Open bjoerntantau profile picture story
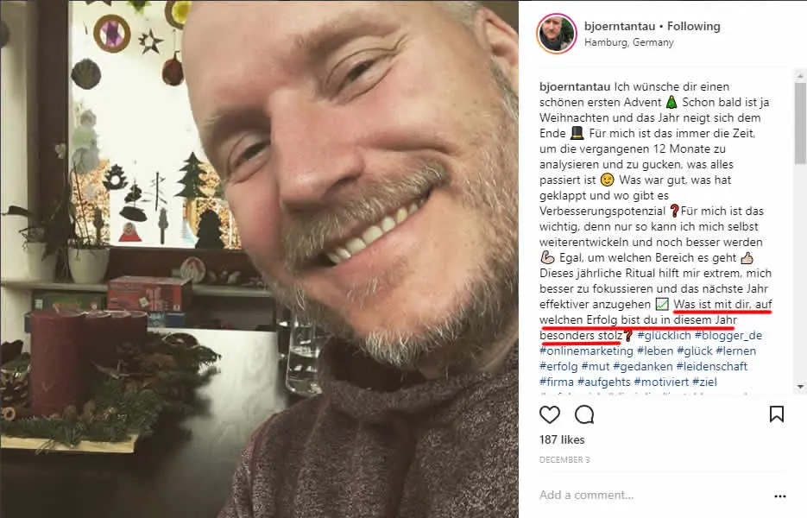Image resolution: width=807 pixels, height=518 pixels. 557,34
